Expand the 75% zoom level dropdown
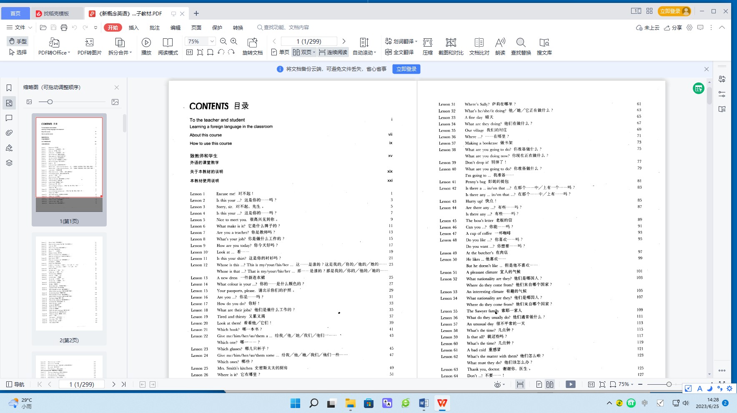737x413 pixels. 212,41
